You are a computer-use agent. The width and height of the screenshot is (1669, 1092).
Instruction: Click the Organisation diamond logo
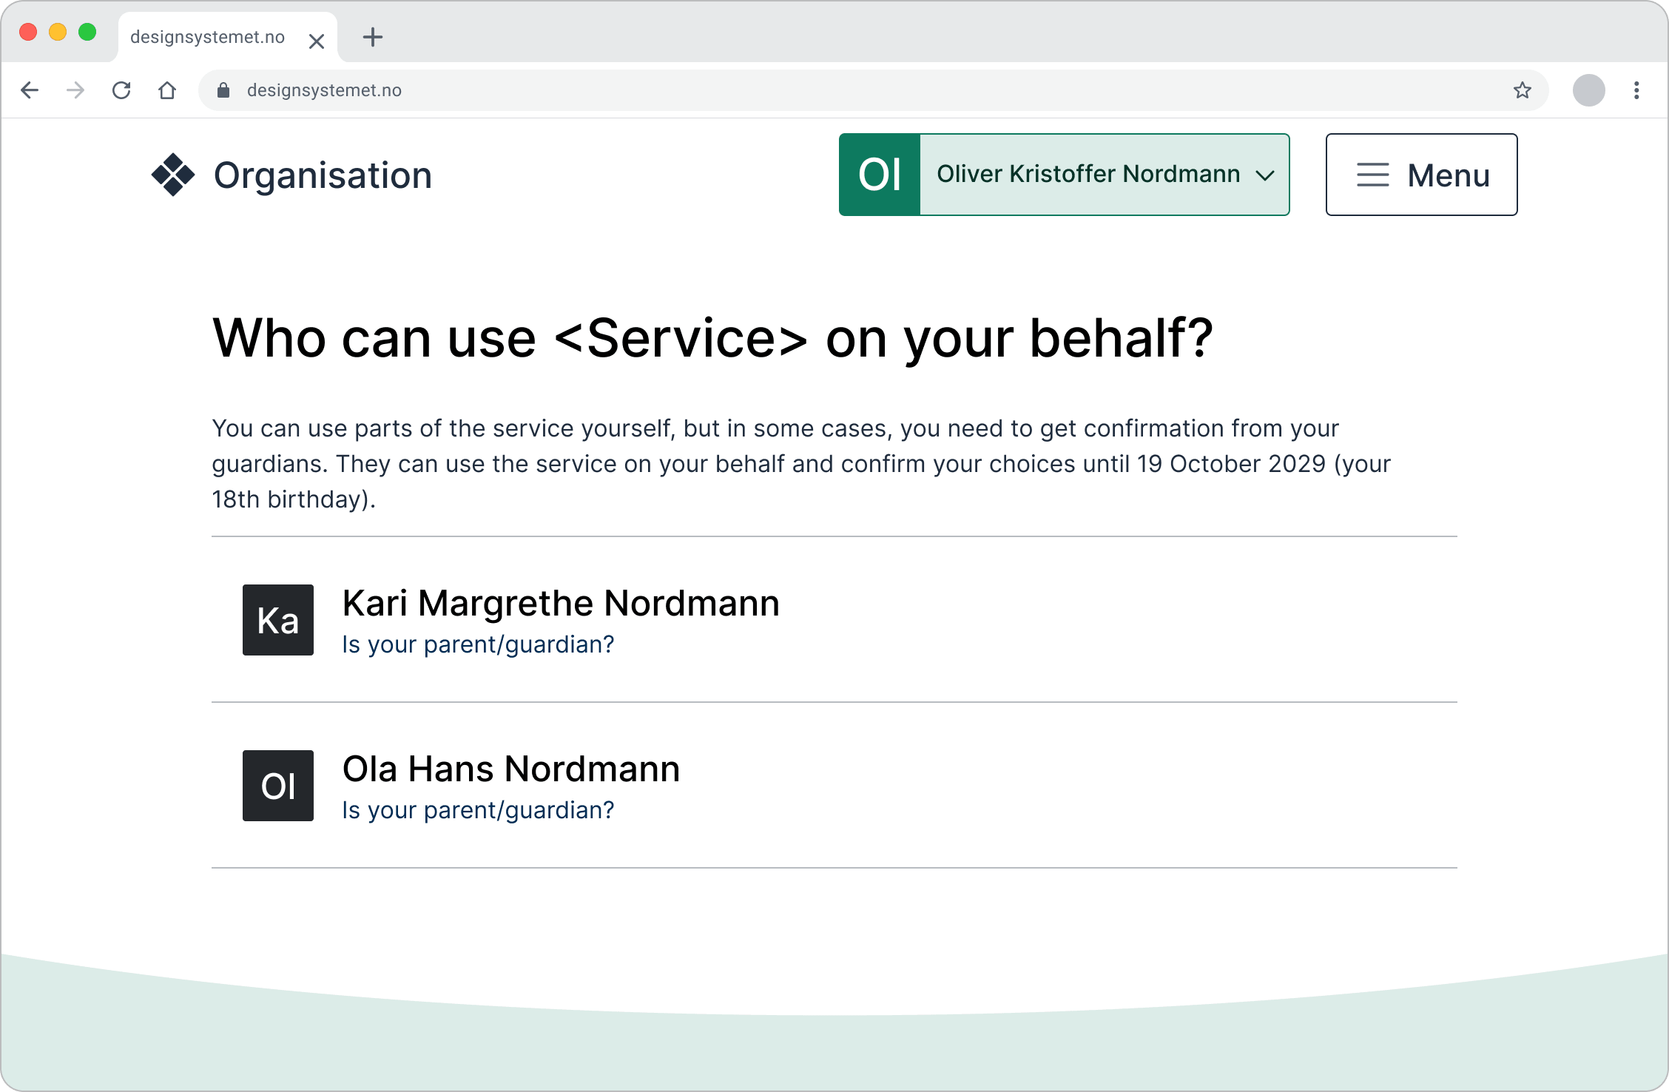(x=173, y=175)
